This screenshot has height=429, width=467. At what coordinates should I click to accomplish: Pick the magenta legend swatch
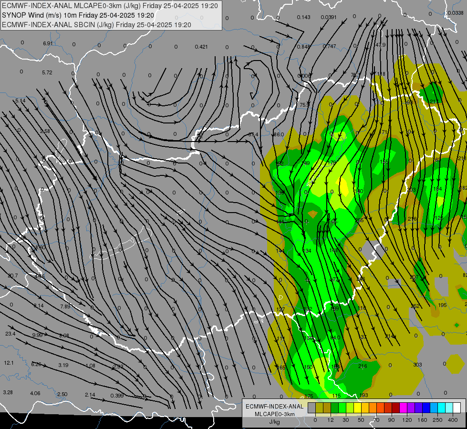[403, 408]
